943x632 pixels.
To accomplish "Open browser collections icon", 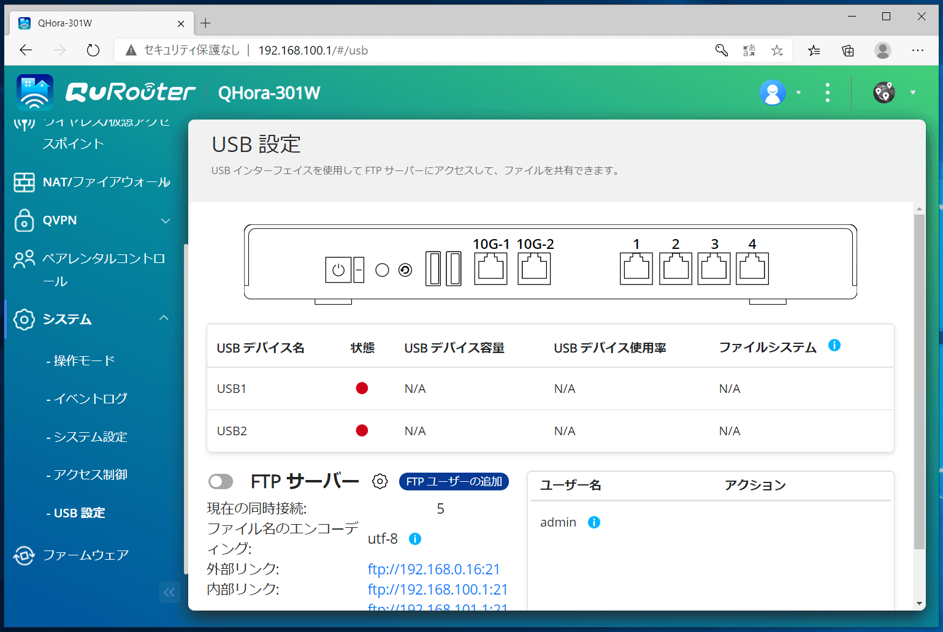I will pyautogui.click(x=848, y=50).
